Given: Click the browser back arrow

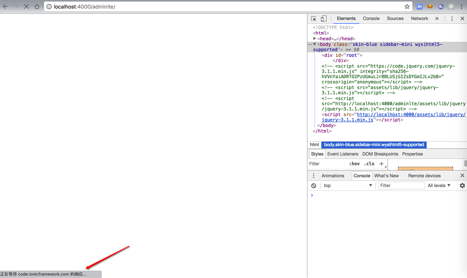Looking at the screenshot, I should click(x=5, y=6).
